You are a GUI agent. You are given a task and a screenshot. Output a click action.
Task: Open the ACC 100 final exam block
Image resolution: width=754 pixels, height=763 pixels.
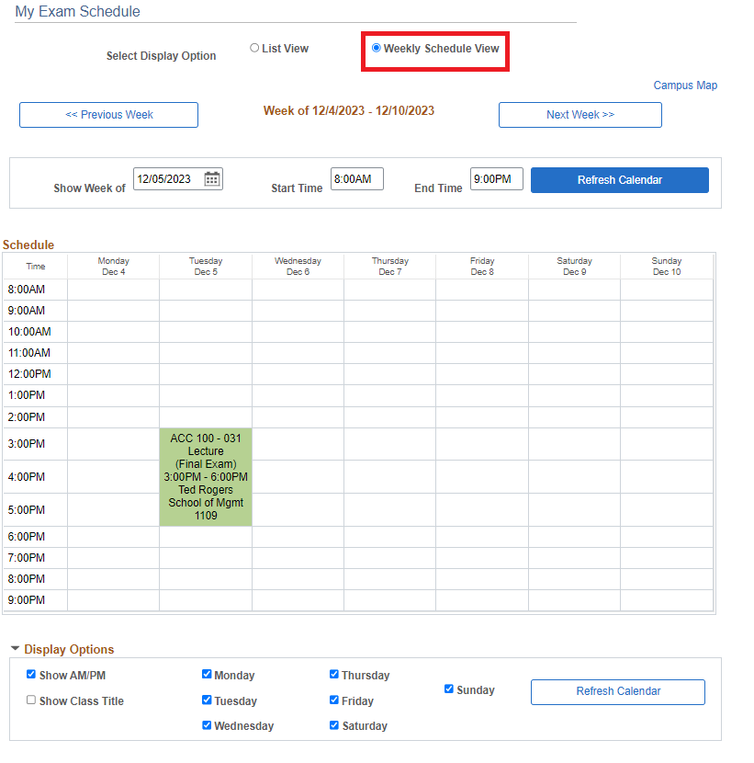coord(206,477)
